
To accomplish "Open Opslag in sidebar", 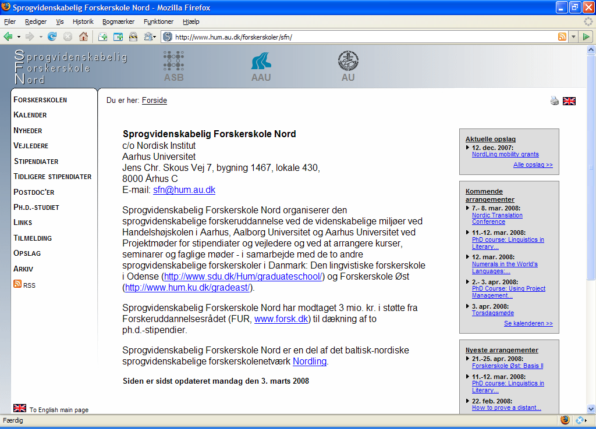I will [27, 253].
